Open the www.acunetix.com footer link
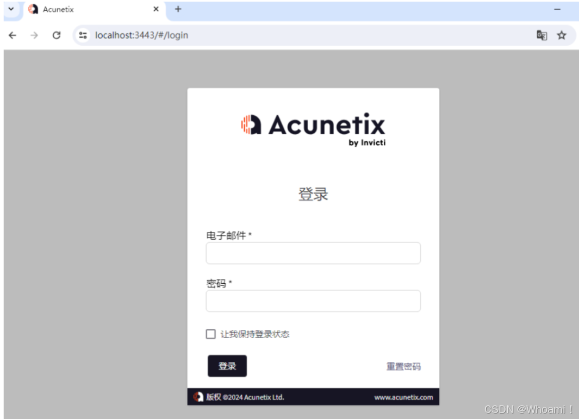Image resolution: width=579 pixels, height=419 pixels. (403, 397)
